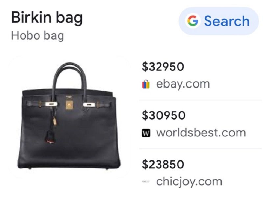Click the Google G logo icon
The height and width of the screenshot is (209, 273).
tap(192, 21)
